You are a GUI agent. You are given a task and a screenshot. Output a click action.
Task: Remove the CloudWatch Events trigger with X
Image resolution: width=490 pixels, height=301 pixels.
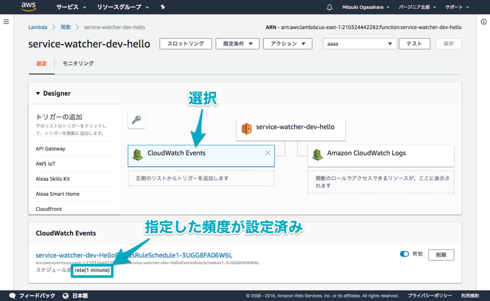(x=267, y=152)
